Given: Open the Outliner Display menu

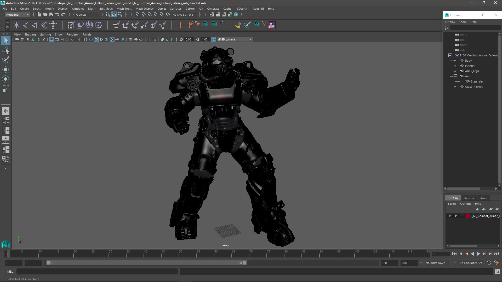Looking at the screenshot, I should point(450,22).
